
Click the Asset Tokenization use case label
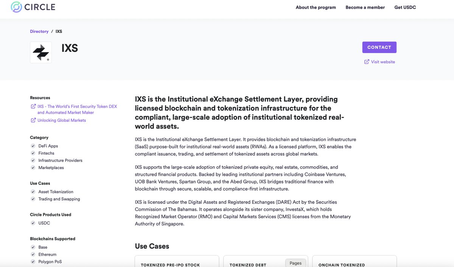(x=56, y=192)
